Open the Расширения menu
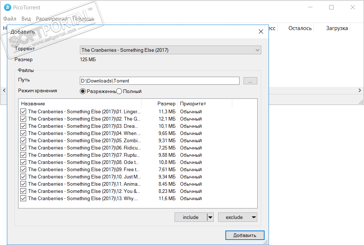This screenshot has height=245, width=364. (x=52, y=19)
